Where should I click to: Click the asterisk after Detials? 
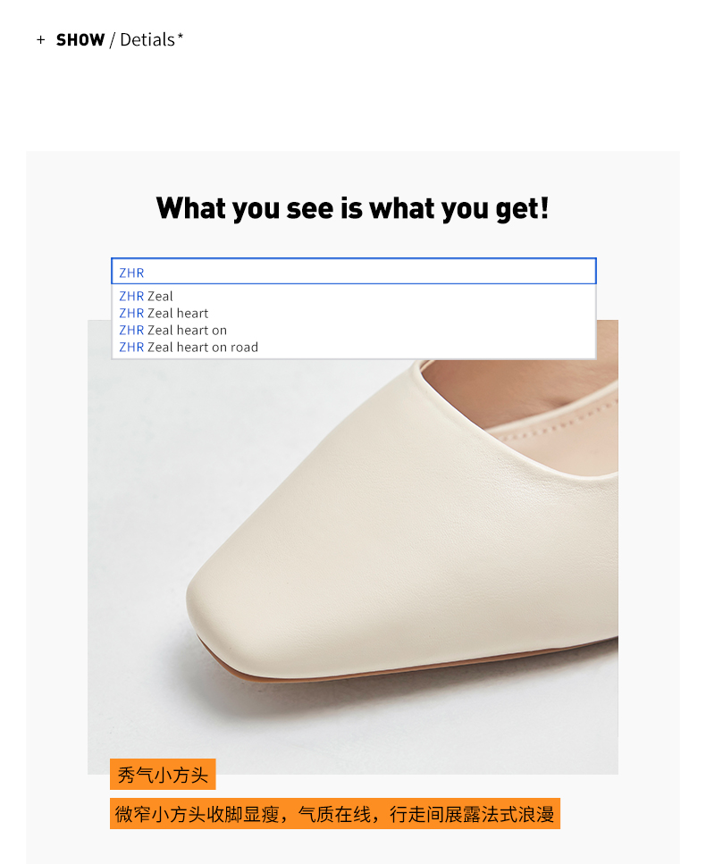(181, 36)
